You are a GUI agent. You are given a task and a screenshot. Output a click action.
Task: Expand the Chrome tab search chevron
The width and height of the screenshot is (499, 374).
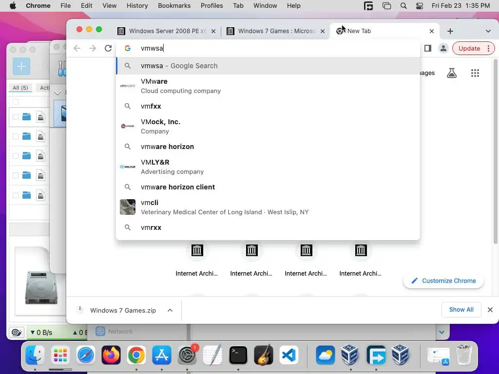point(488,31)
